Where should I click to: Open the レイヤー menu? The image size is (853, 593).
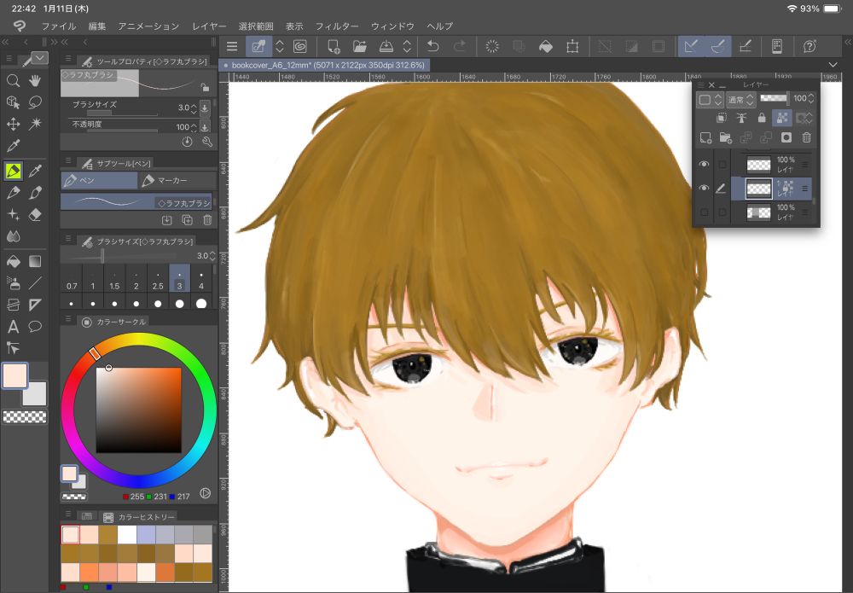coord(209,26)
